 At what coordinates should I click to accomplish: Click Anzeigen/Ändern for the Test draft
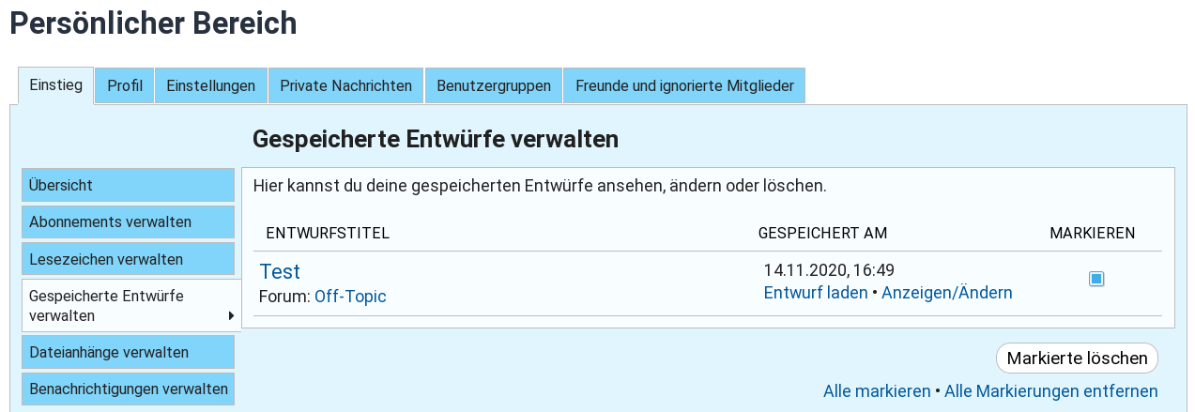(x=946, y=293)
